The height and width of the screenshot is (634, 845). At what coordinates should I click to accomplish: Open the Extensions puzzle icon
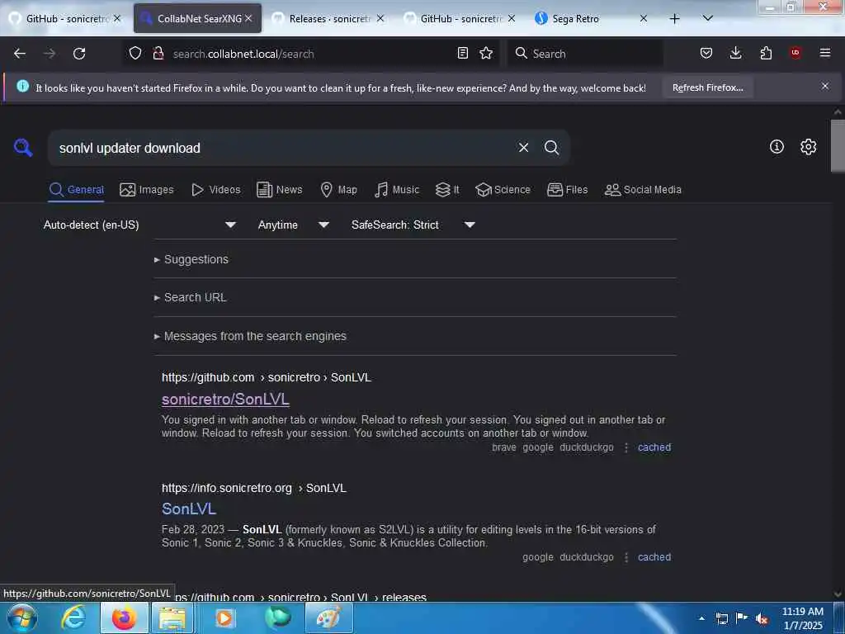click(x=766, y=53)
